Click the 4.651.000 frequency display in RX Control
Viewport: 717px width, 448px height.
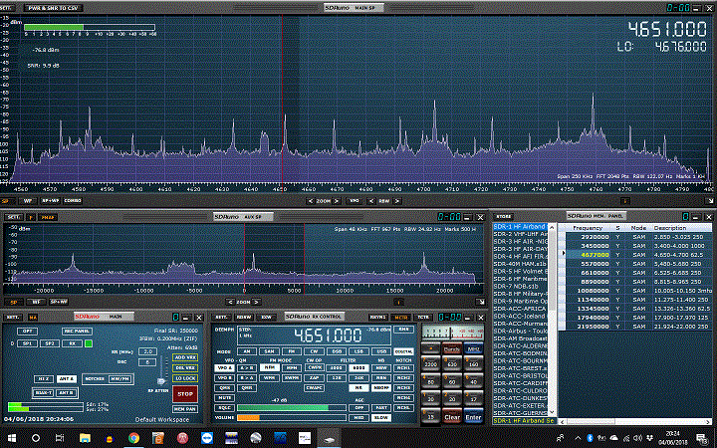[x=330, y=336]
